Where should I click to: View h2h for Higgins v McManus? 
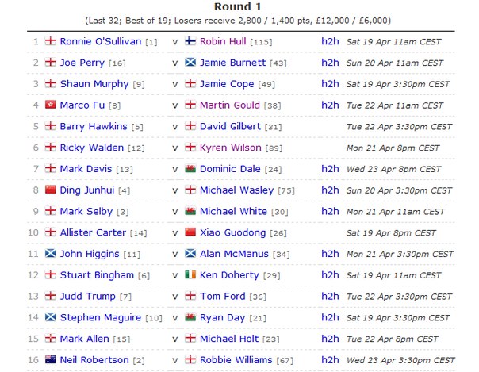(x=330, y=254)
